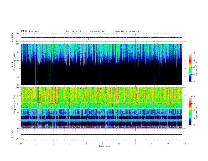
Task: Click time axis tick label "9"
Action: 168,144
